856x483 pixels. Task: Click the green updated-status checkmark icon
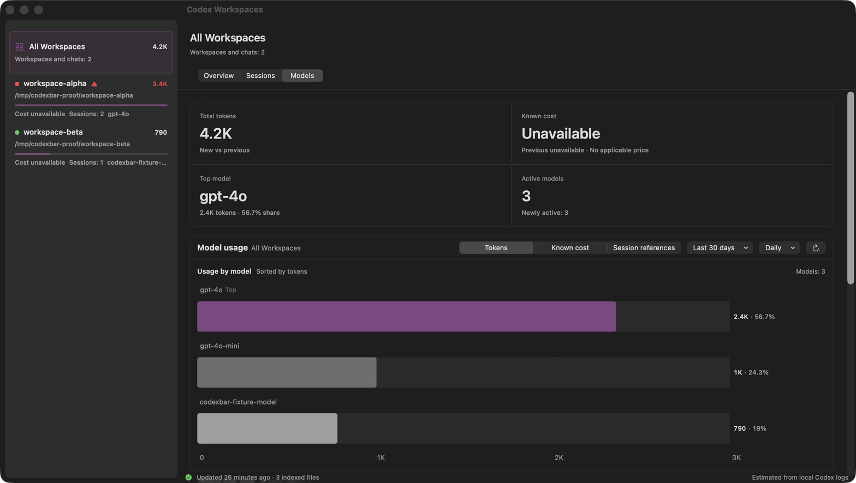point(188,478)
